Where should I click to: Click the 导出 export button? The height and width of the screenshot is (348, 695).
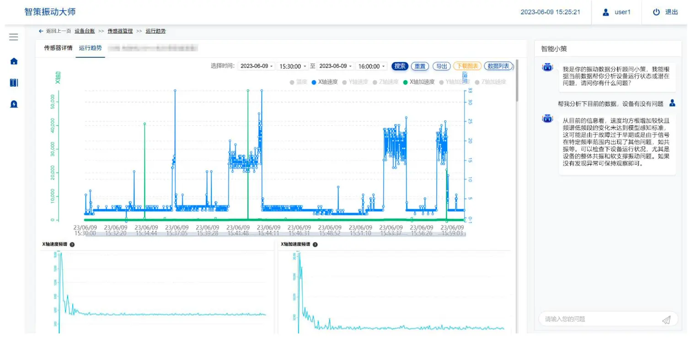pyautogui.click(x=441, y=66)
